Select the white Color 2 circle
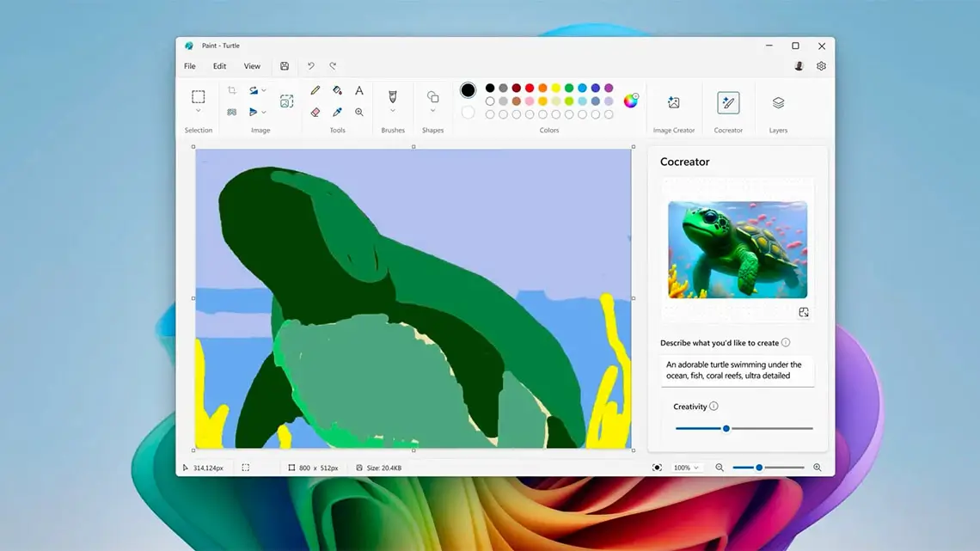The image size is (980, 551). [x=468, y=113]
